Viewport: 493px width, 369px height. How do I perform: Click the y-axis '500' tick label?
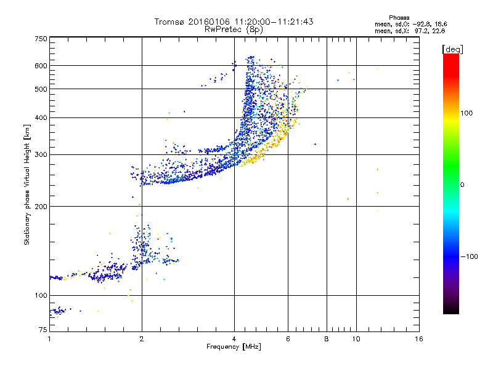pos(41,89)
